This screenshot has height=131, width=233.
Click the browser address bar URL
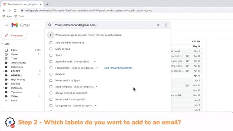coord(88,11)
